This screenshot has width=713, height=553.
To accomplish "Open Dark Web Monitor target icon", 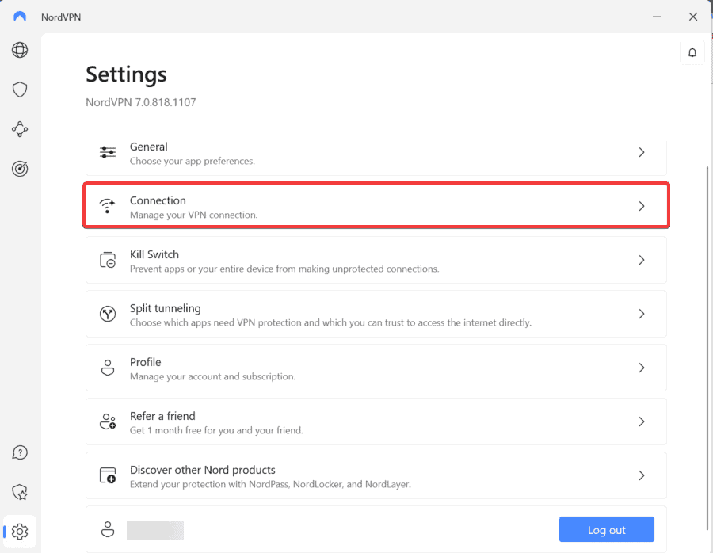I will tap(19, 169).
